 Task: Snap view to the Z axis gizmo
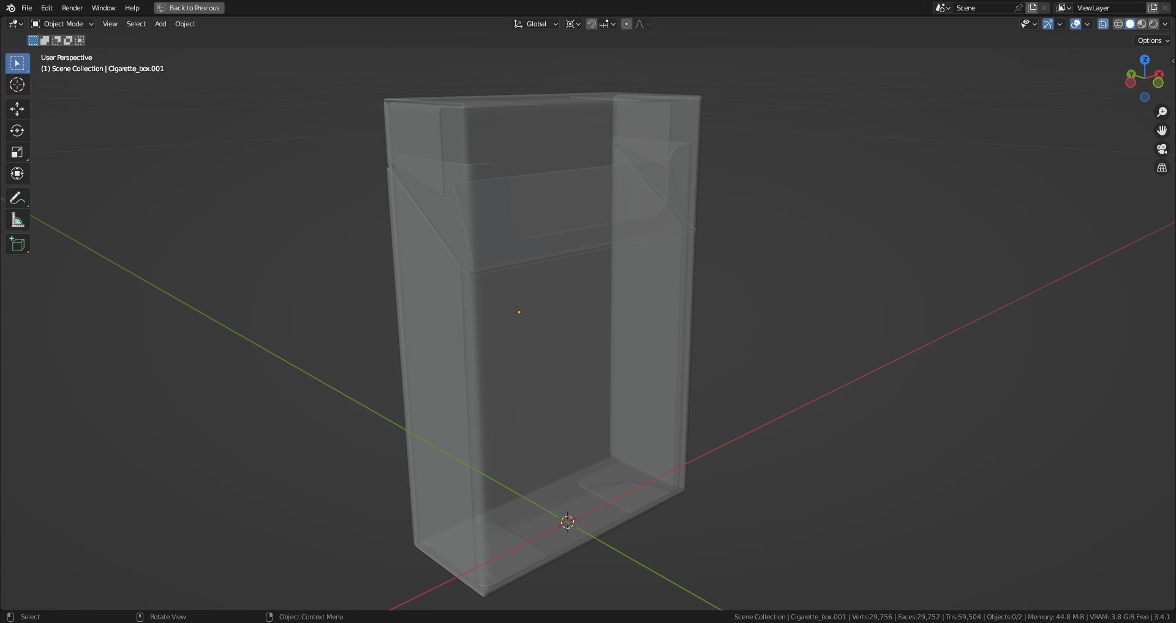[1145, 59]
